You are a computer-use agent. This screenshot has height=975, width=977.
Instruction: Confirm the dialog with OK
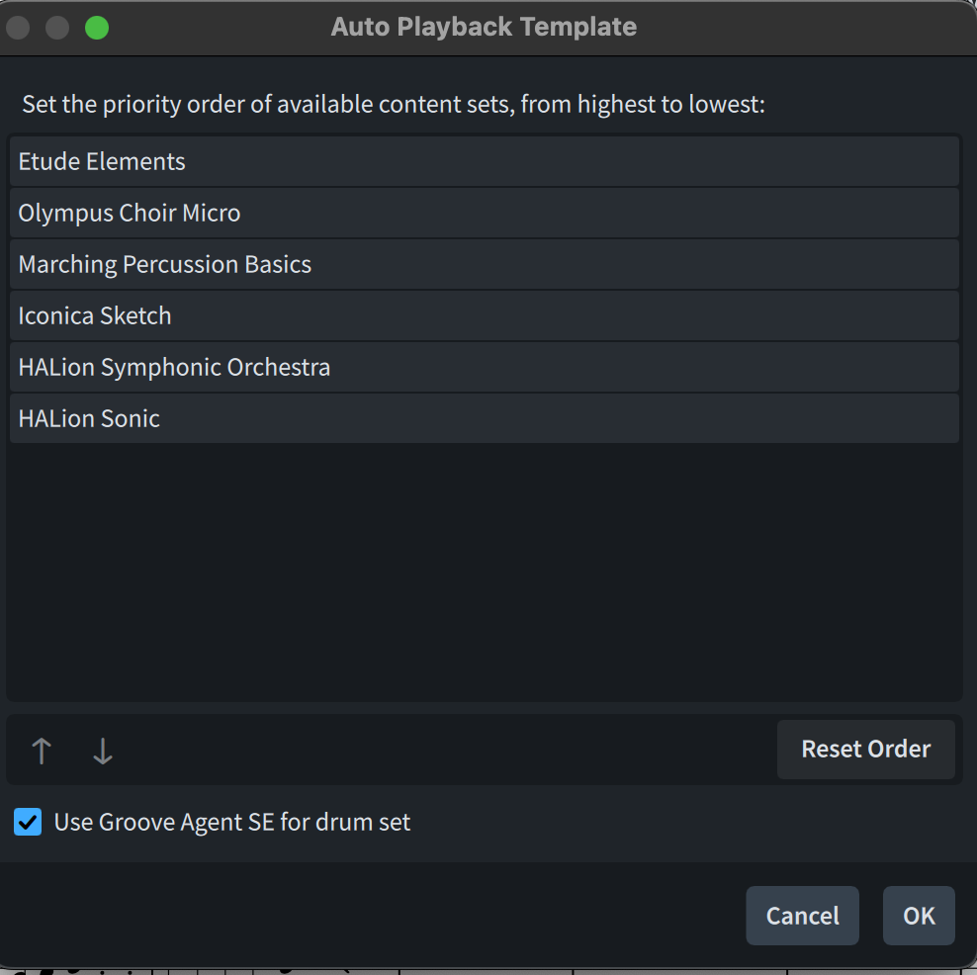919,916
